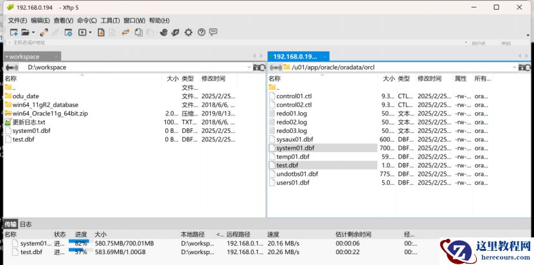Screen dimensions: 534x265
Task: Refresh the local D:\workspace pane
Action: click(259, 67)
